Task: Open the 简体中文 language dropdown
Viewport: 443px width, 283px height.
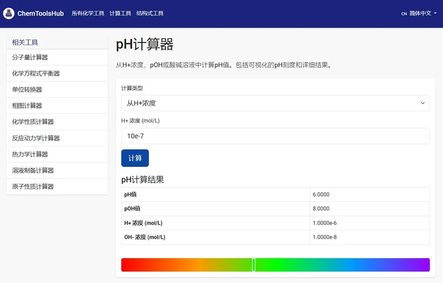Action: [419, 13]
